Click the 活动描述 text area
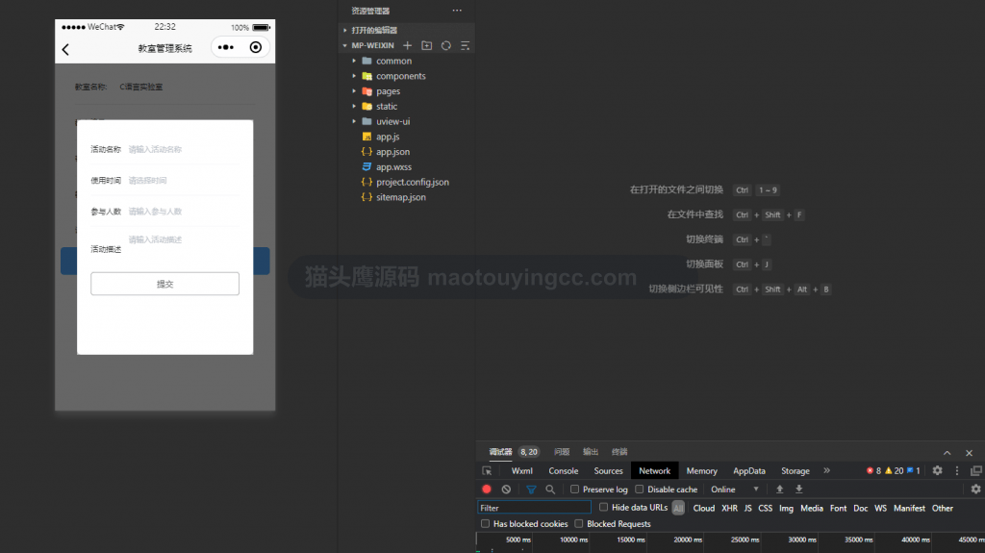Viewport: 985px width, 553px height. point(184,249)
